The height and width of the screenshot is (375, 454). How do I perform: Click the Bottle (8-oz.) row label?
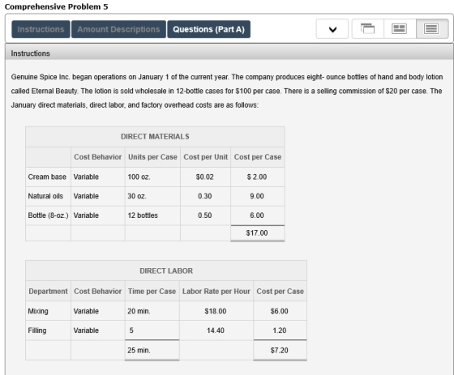coord(48,215)
